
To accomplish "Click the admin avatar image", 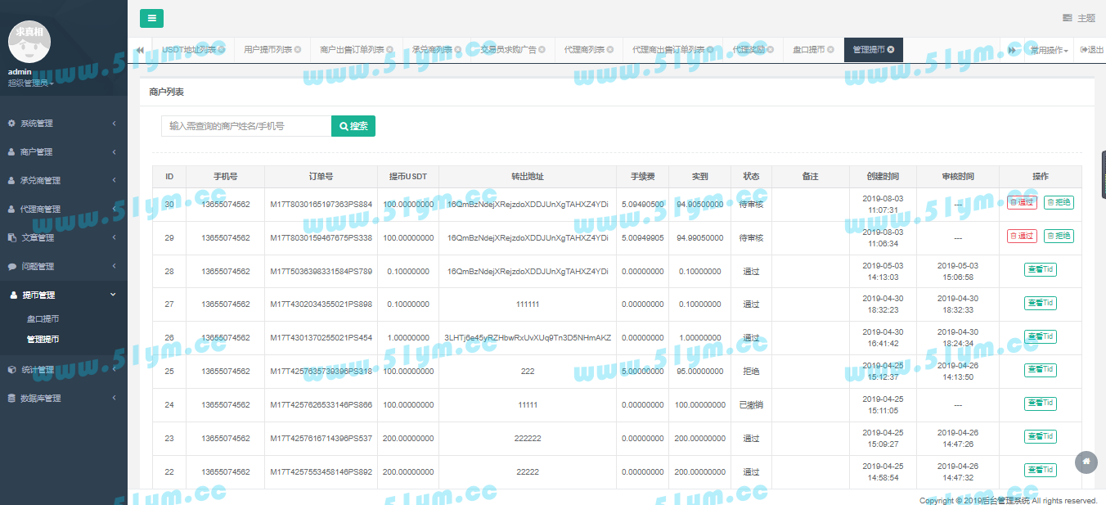I will [x=29, y=42].
